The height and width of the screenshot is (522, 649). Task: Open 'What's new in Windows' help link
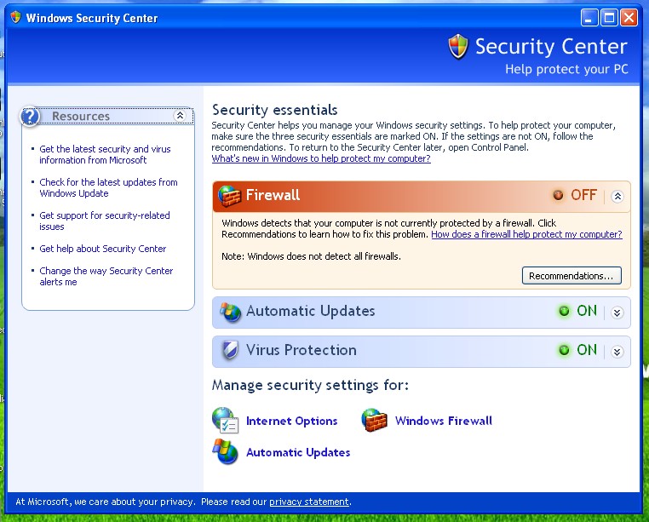point(321,158)
